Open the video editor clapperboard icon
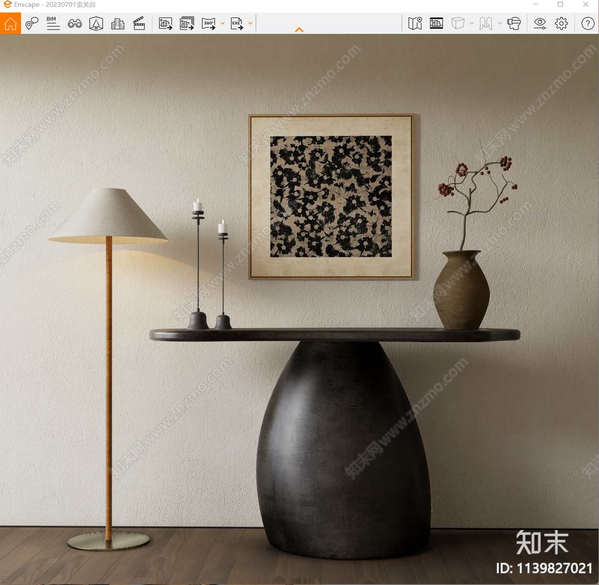Image resolution: width=599 pixels, height=585 pixels. [139, 23]
